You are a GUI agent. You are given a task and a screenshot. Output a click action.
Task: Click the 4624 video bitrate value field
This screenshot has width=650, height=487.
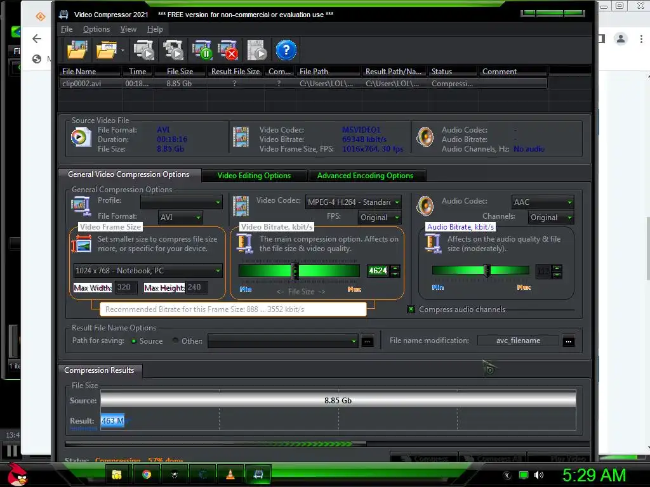[378, 271]
